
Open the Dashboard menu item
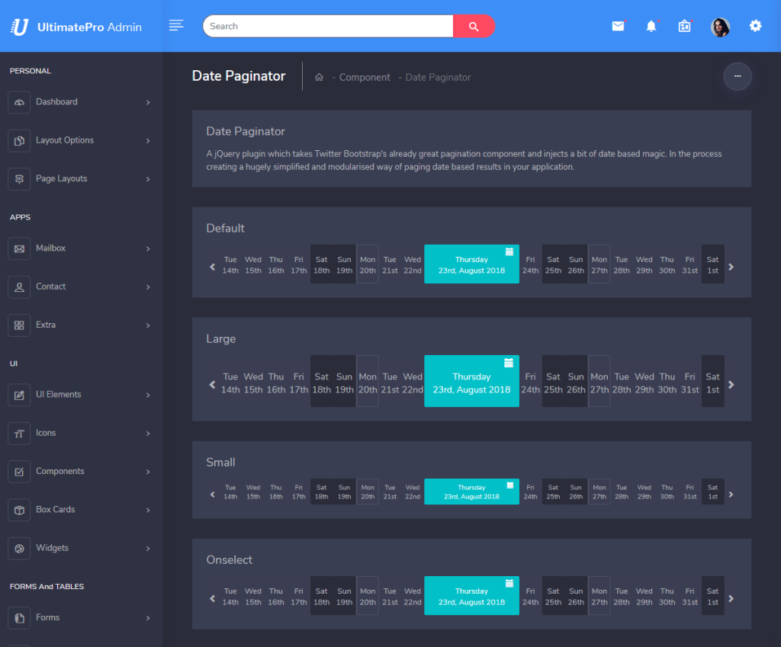click(79, 102)
